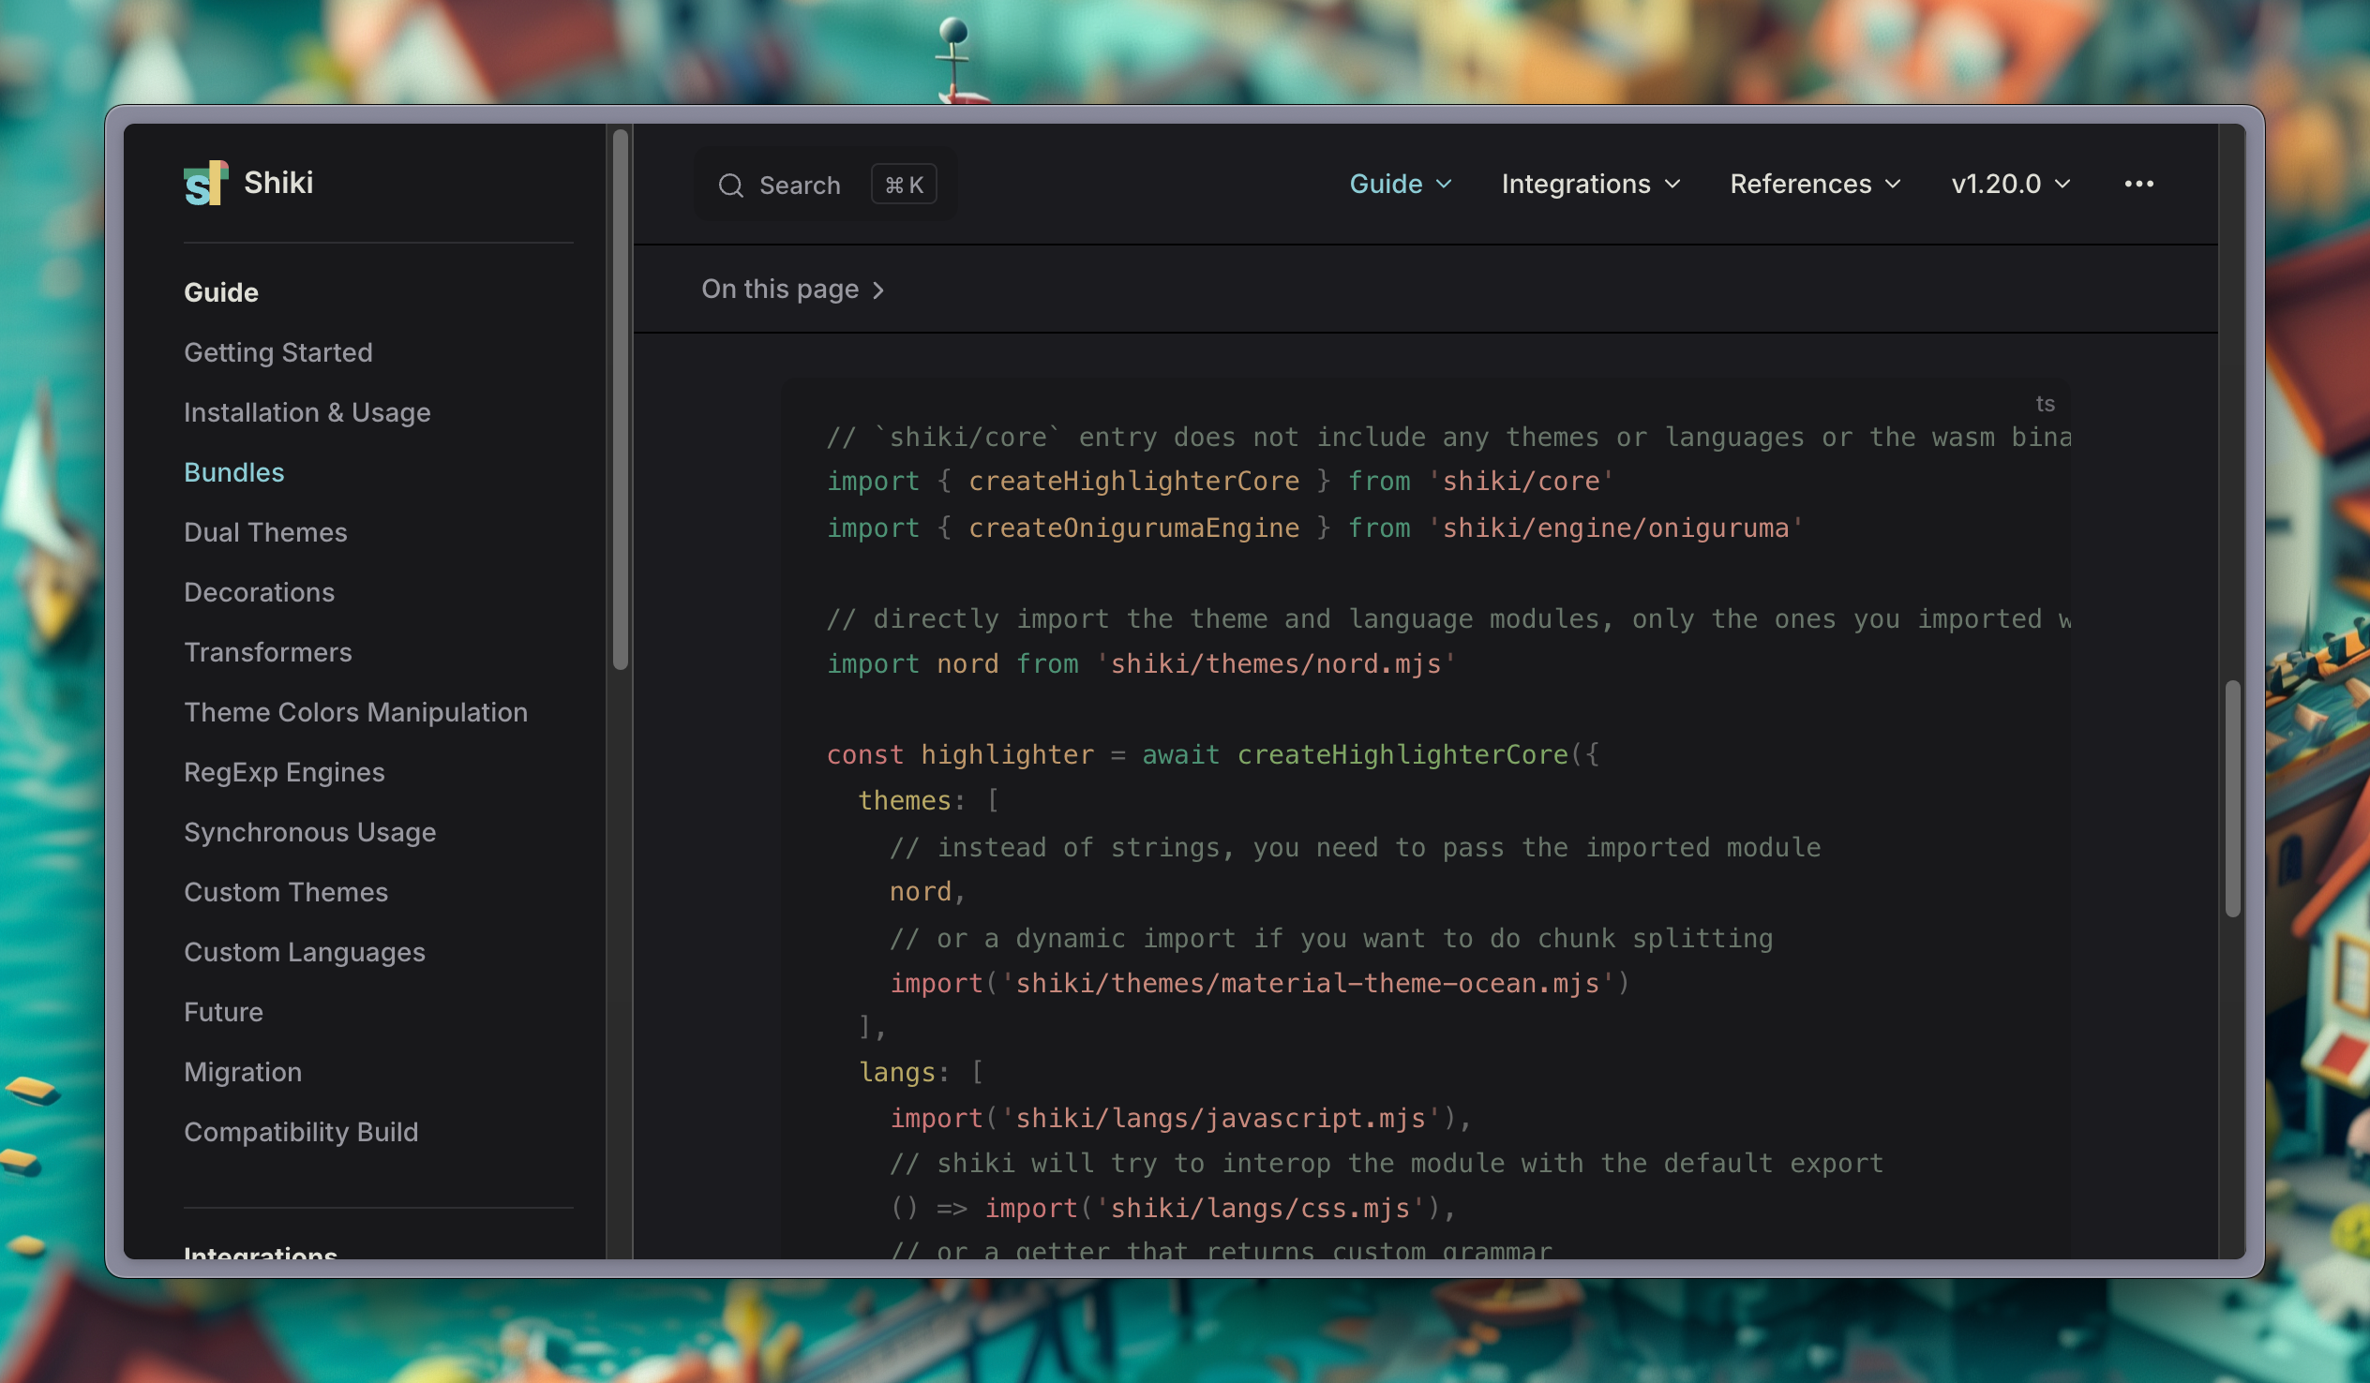Expand the Integrations dropdown menu
This screenshot has height=1383, width=2370.
[x=1590, y=184]
